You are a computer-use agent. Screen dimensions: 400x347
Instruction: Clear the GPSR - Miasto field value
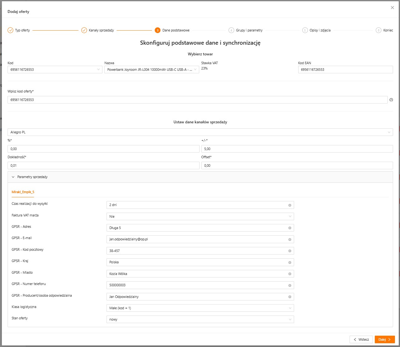pyautogui.click(x=290, y=274)
